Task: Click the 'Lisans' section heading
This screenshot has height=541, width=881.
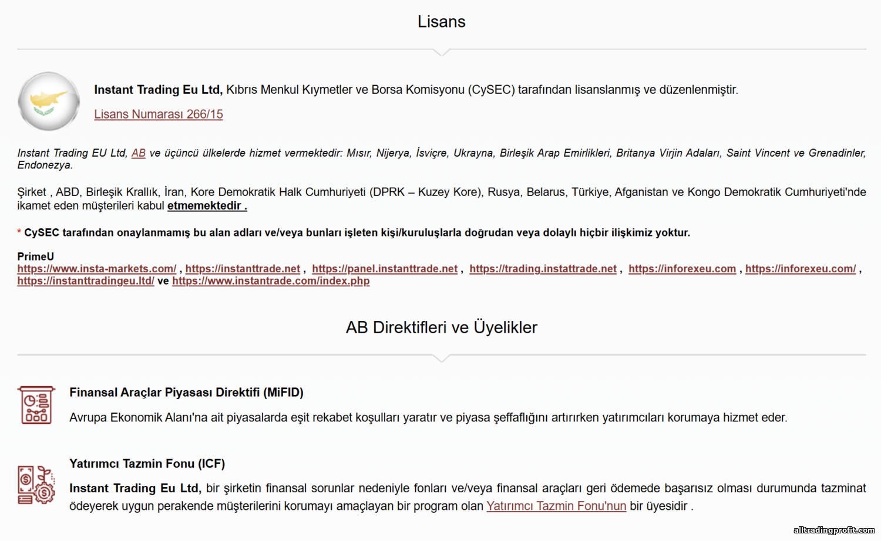Action: point(441,22)
